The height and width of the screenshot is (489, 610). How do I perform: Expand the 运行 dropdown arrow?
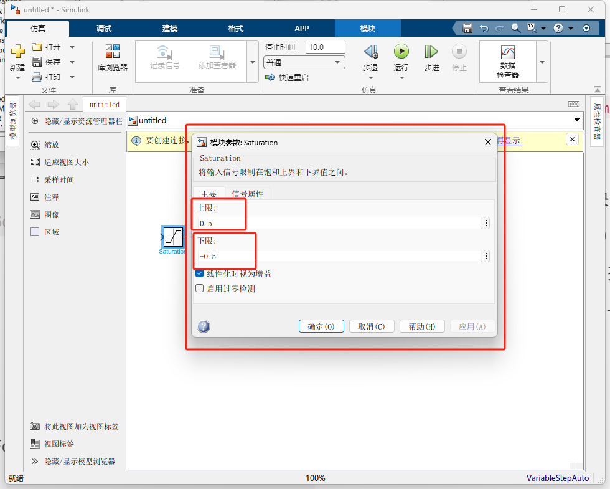pyautogui.click(x=402, y=78)
